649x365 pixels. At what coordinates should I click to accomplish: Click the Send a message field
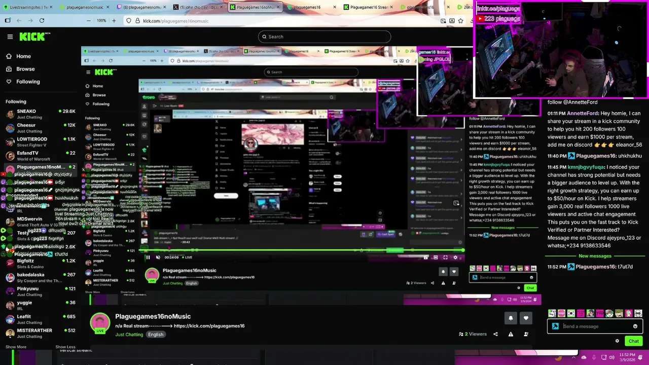tap(595, 326)
